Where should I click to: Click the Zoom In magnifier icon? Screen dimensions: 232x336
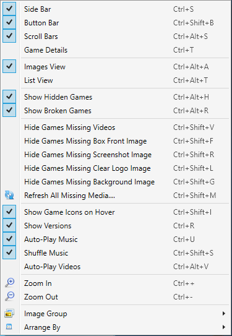pyautogui.click(x=9, y=283)
